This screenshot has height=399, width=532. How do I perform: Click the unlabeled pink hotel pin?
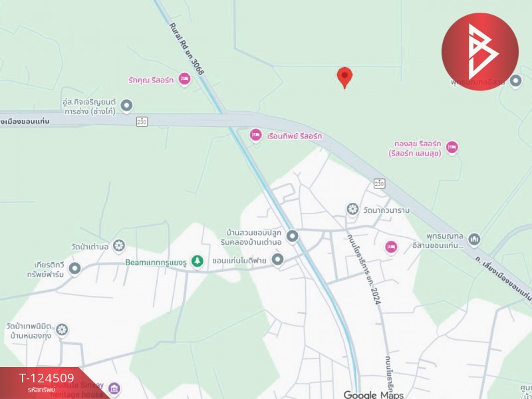391,247
